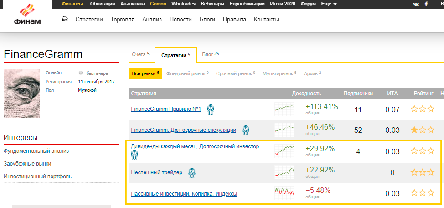Open Форум in top bar
444x208 pixels.
(308, 4)
